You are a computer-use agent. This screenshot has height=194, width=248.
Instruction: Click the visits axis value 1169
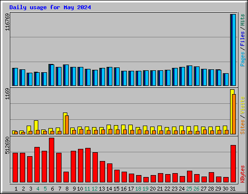(7, 94)
